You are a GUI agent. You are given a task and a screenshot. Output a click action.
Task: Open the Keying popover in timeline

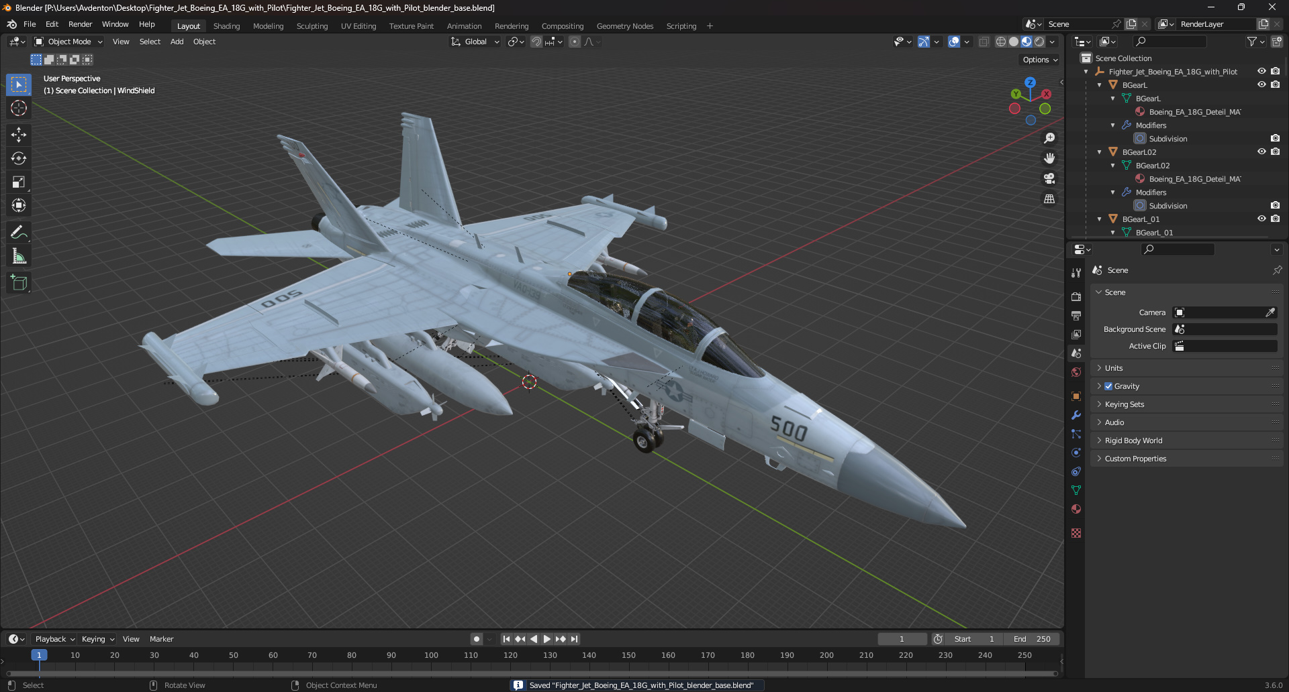[97, 639]
